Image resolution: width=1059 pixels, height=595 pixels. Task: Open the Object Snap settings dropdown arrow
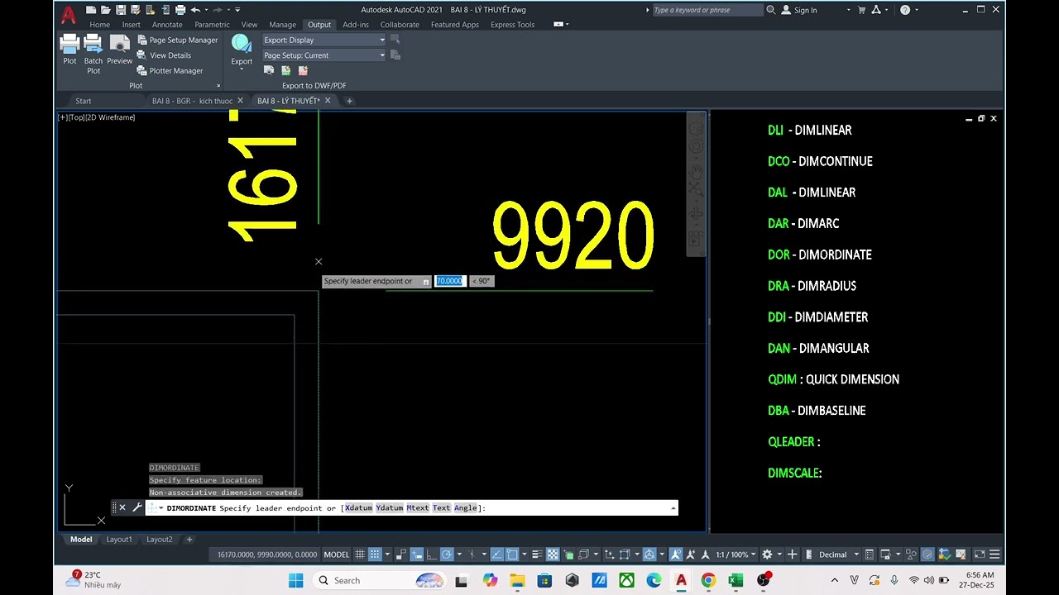(x=525, y=555)
